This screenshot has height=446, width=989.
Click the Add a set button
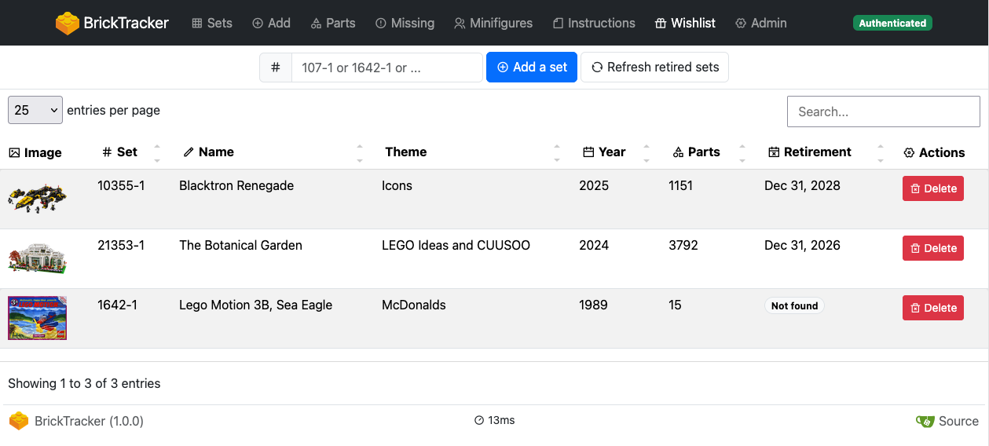[x=532, y=68]
